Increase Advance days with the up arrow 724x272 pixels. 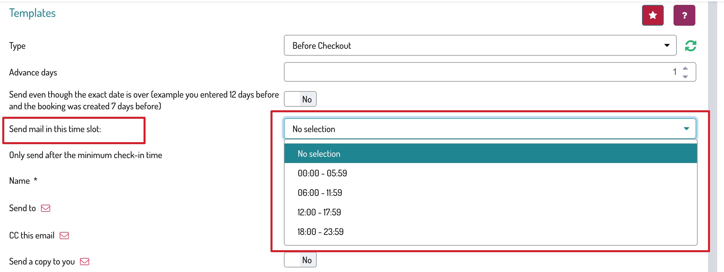click(685, 68)
